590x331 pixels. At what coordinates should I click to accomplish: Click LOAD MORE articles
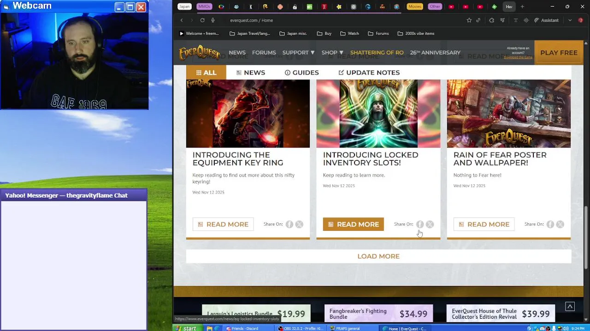click(x=378, y=256)
